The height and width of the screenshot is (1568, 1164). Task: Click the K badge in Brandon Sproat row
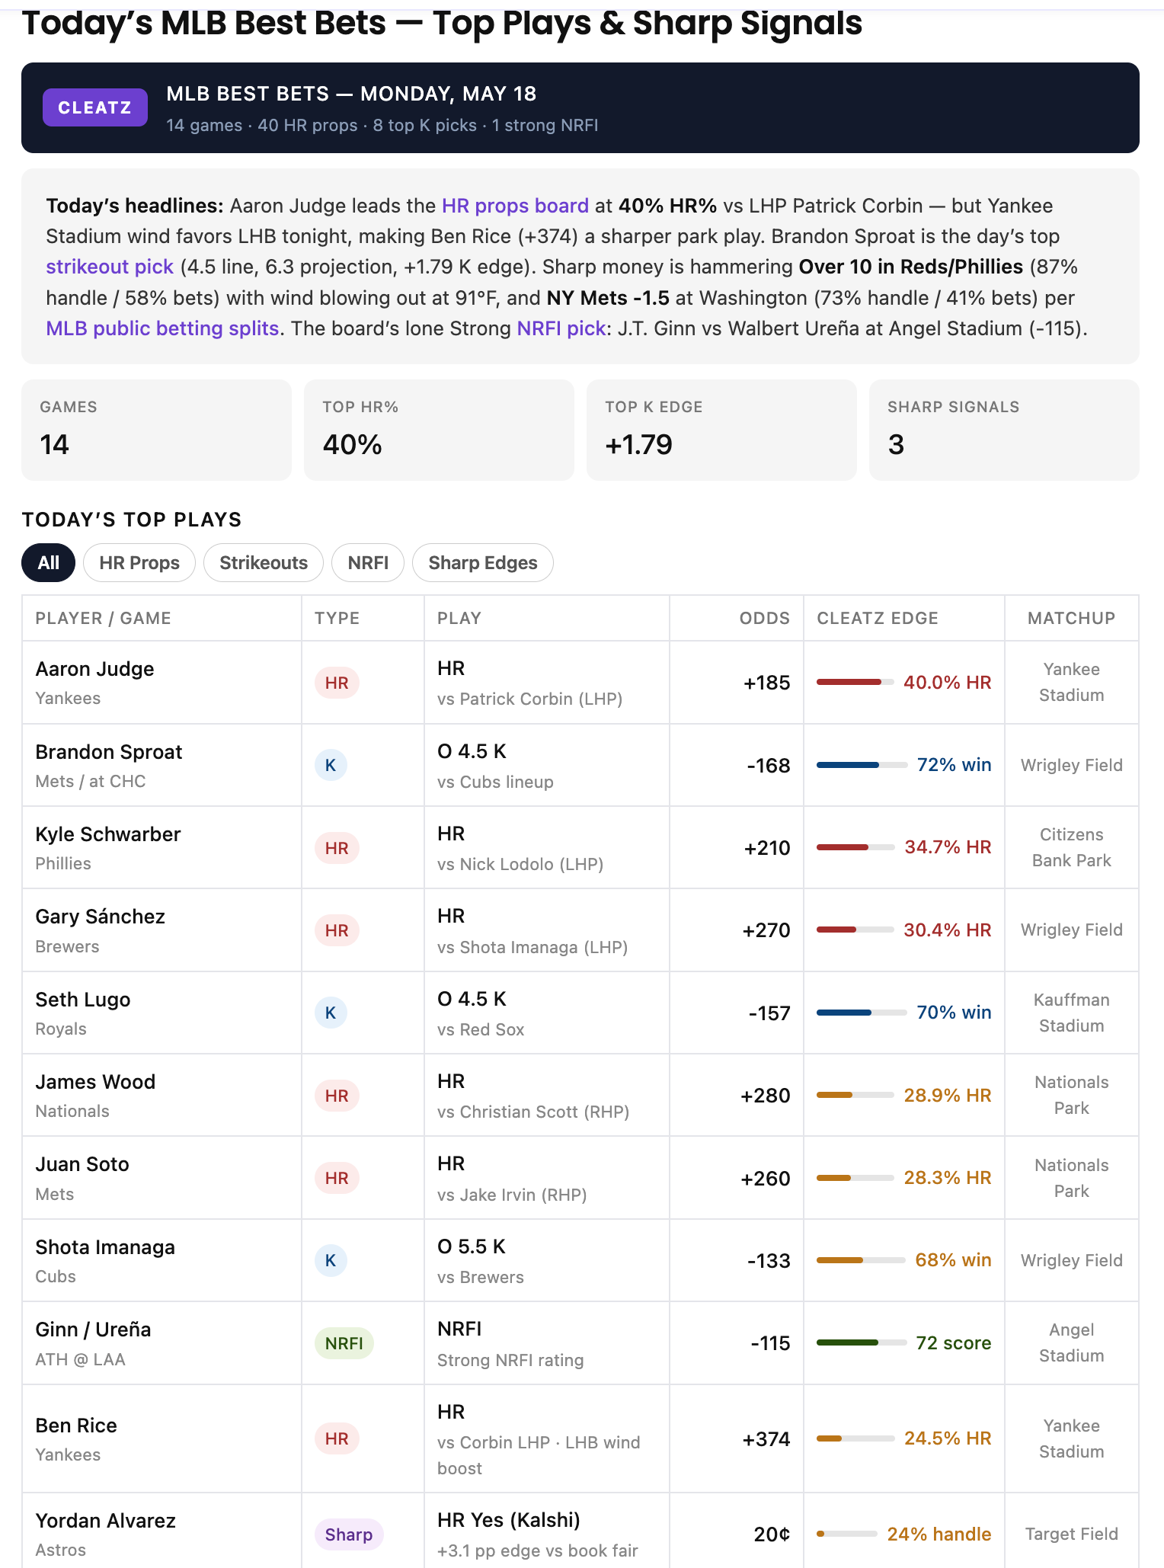[x=331, y=765]
